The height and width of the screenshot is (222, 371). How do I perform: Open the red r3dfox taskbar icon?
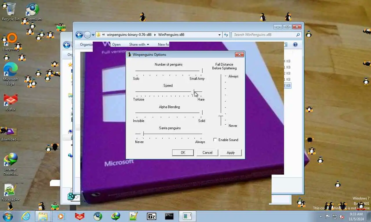pyautogui.click(x=80, y=216)
